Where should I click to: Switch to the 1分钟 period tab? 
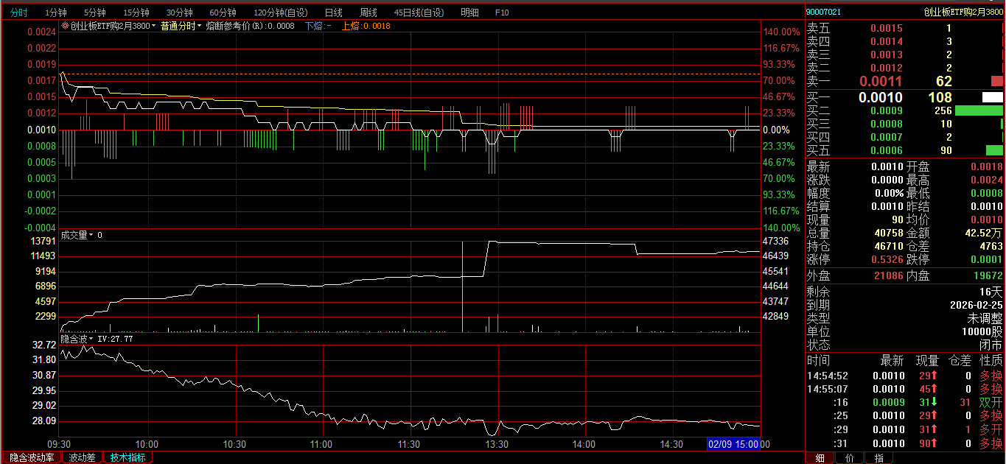pos(56,13)
